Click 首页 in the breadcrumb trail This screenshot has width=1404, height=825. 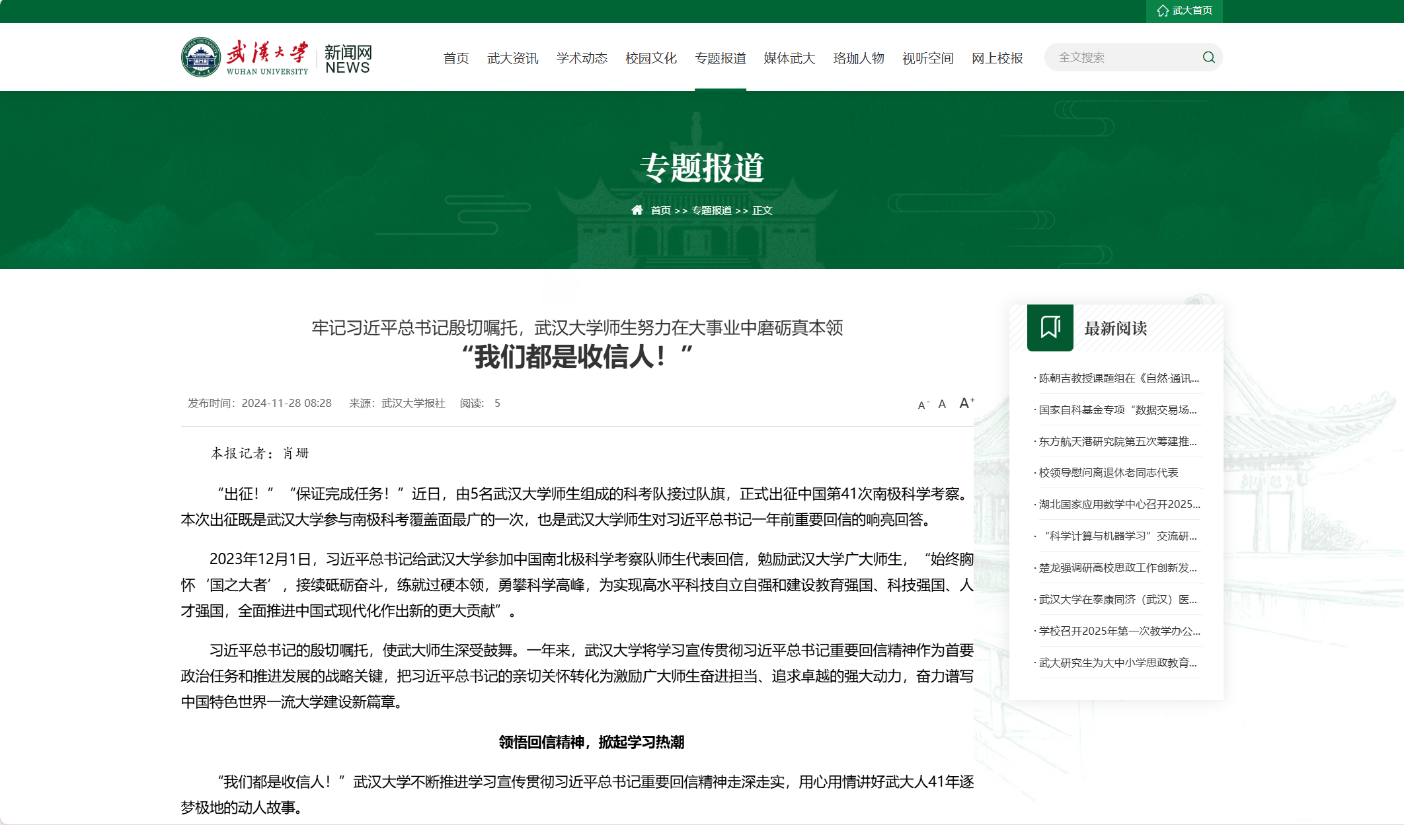(x=661, y=210)
